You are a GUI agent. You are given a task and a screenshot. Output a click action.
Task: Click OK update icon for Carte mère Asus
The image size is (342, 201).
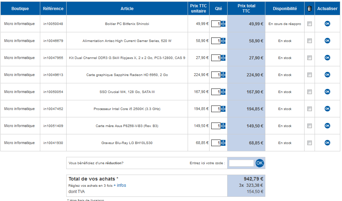(x=327, y=126)
